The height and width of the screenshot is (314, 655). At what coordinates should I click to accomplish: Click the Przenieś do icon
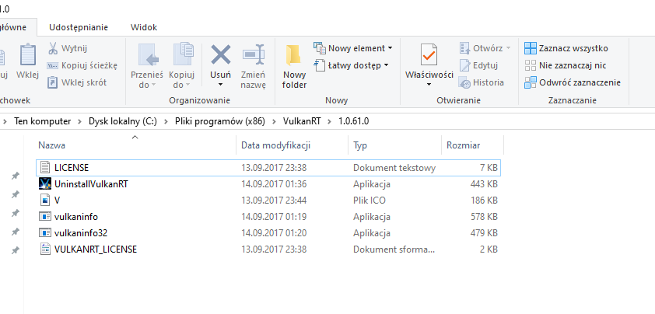tap(149, 54)
